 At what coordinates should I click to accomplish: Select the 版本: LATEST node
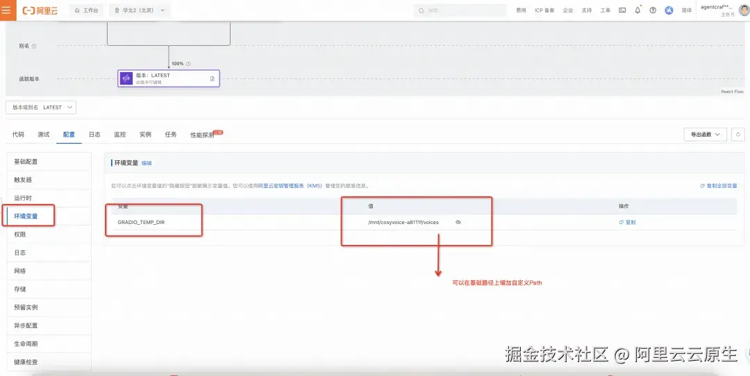[169, 78]
